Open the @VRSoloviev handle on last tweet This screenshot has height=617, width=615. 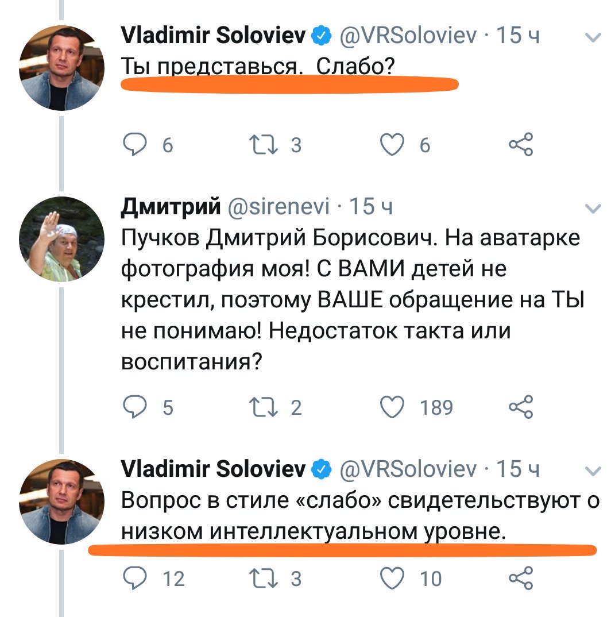coord(408,469)
